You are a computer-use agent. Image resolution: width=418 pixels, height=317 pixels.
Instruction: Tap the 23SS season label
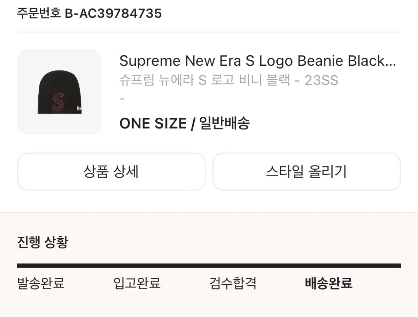click(x=321, y=81)
